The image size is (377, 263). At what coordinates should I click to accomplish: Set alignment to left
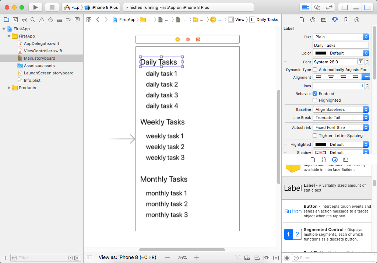[x=319, y=77]
